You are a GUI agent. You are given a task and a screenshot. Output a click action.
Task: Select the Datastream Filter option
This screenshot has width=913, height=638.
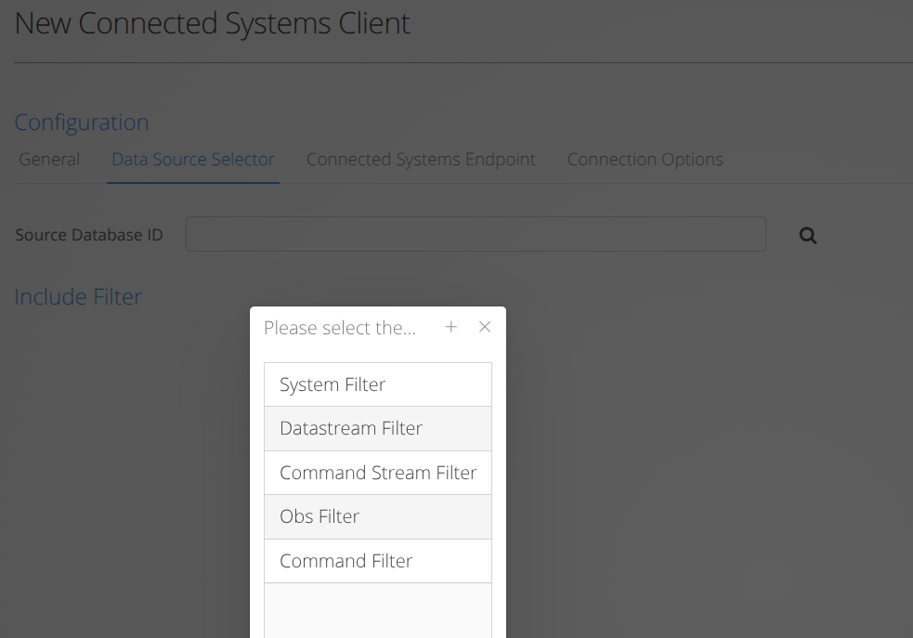[x=377, y=428]
